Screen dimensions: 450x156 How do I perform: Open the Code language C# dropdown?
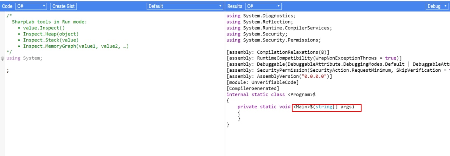click(31, 6)
